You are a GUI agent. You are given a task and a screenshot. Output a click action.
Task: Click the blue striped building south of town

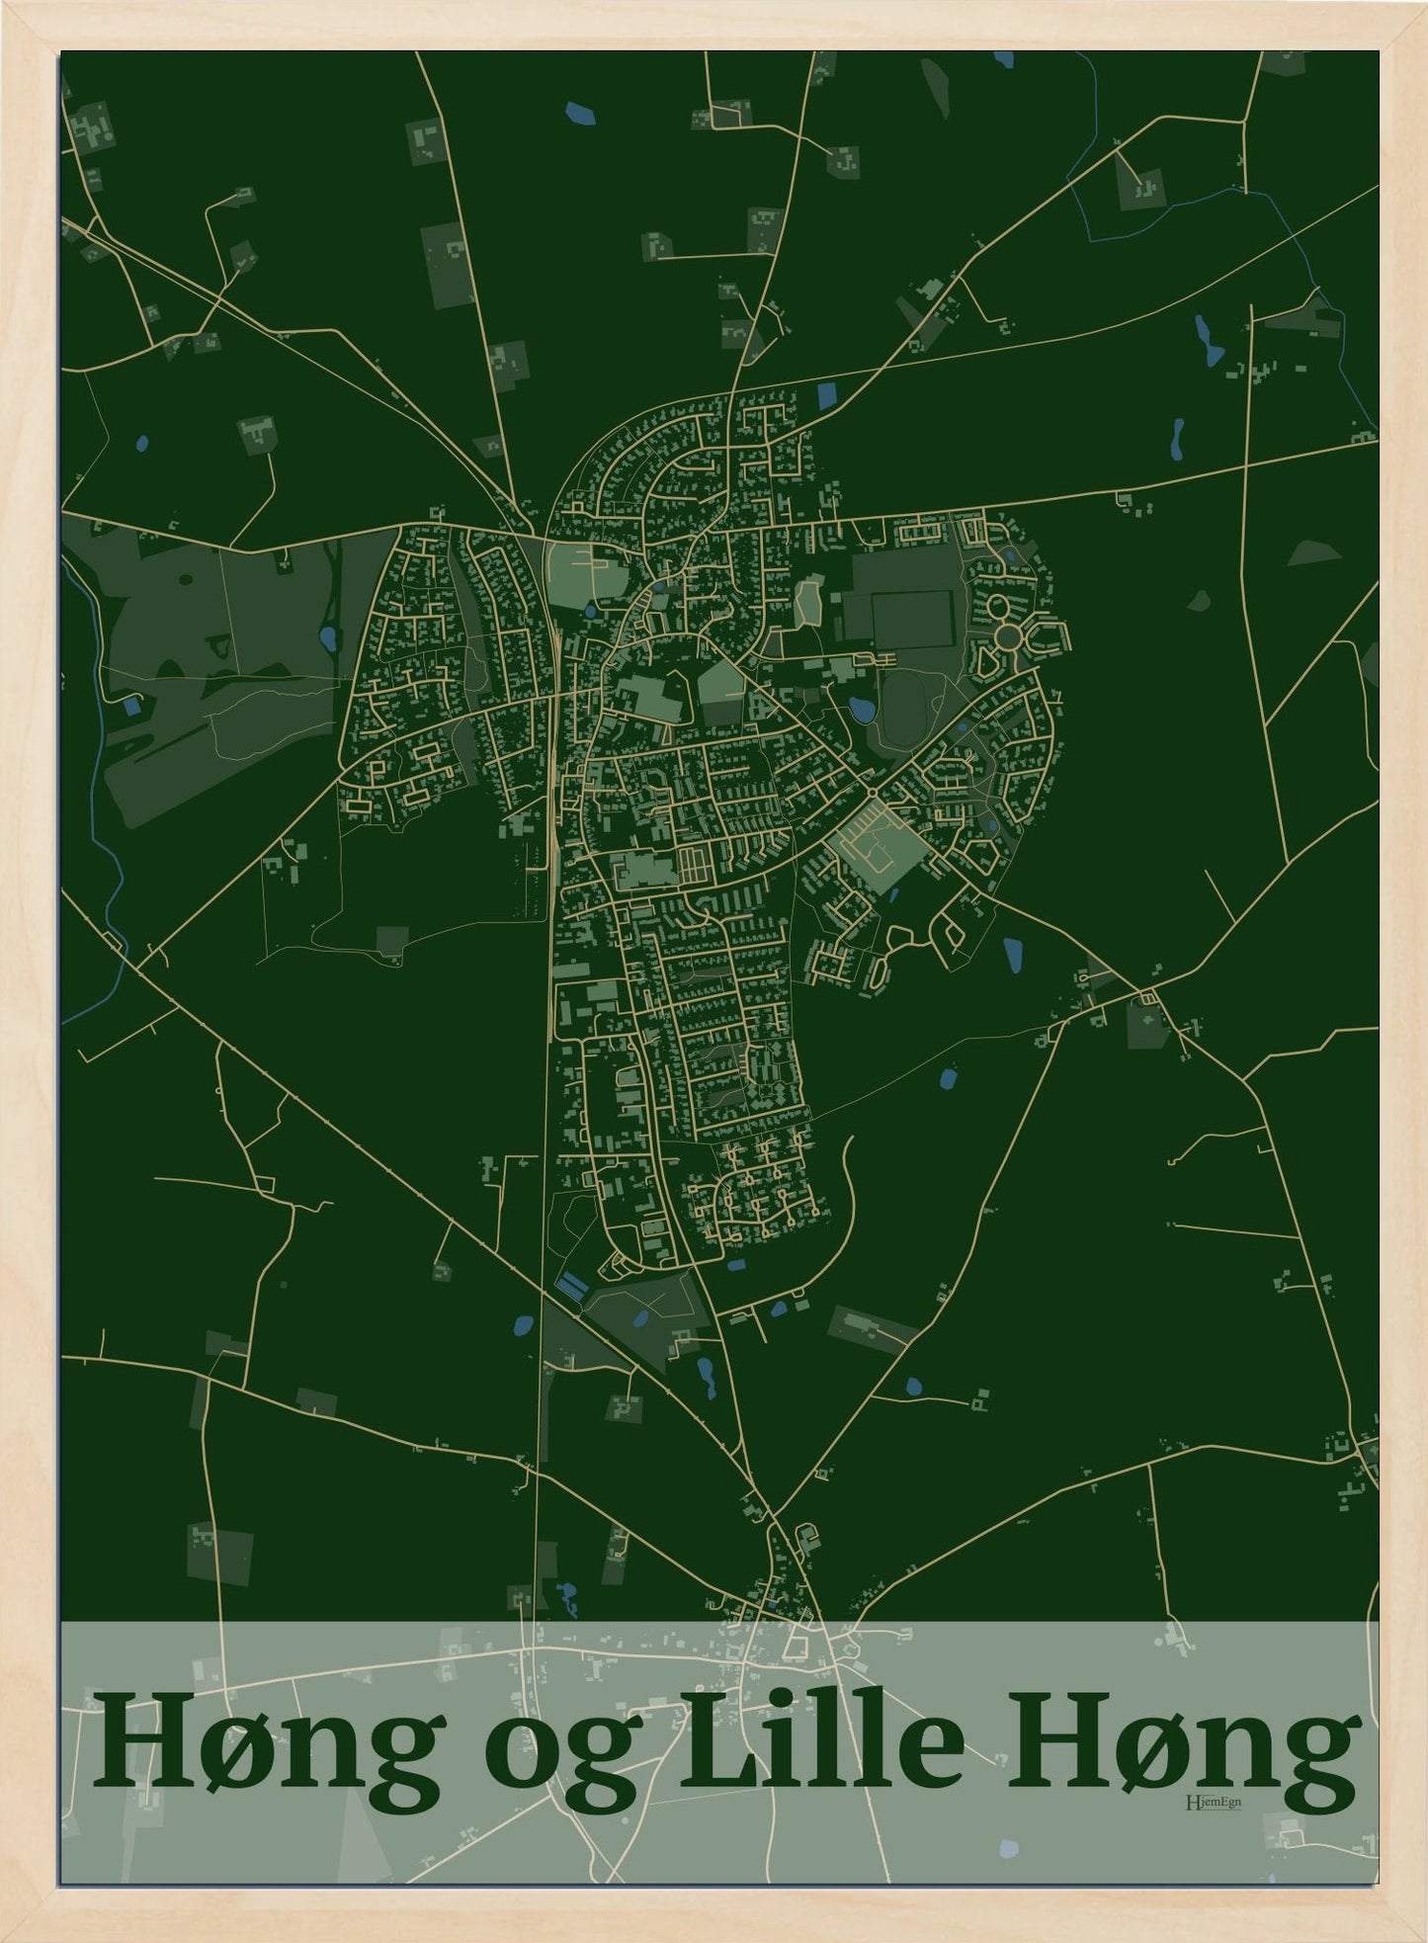(x=571, y=1287)
